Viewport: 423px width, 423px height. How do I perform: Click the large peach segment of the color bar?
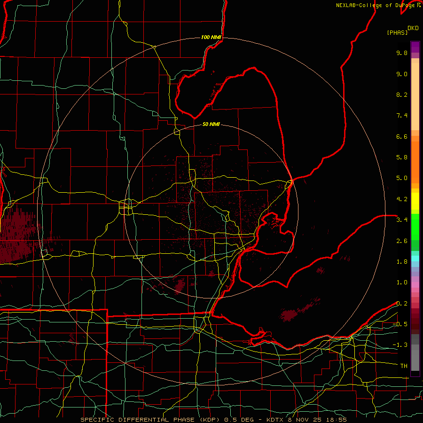[x=415, y=96]
